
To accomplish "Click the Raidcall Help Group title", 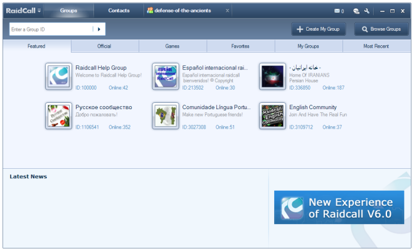I will tap(101, 68).
